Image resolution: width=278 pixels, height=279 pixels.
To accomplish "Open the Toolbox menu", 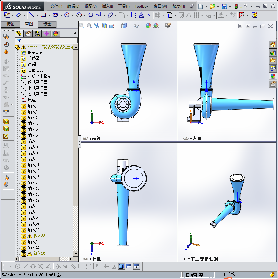I will pyautogui.click(x=141, y=6).
